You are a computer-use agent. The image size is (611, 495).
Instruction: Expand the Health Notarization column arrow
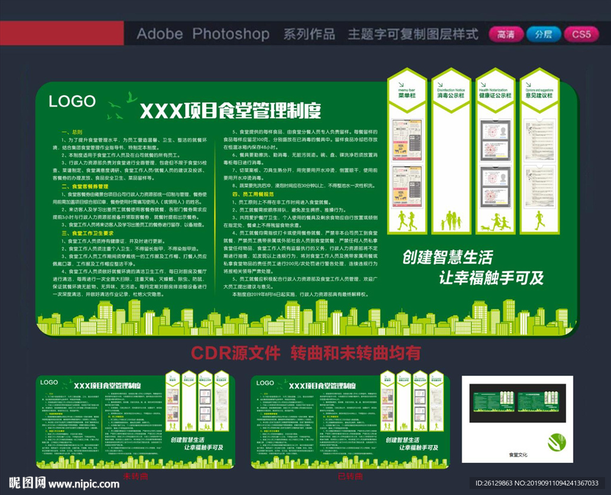point(485,83)
